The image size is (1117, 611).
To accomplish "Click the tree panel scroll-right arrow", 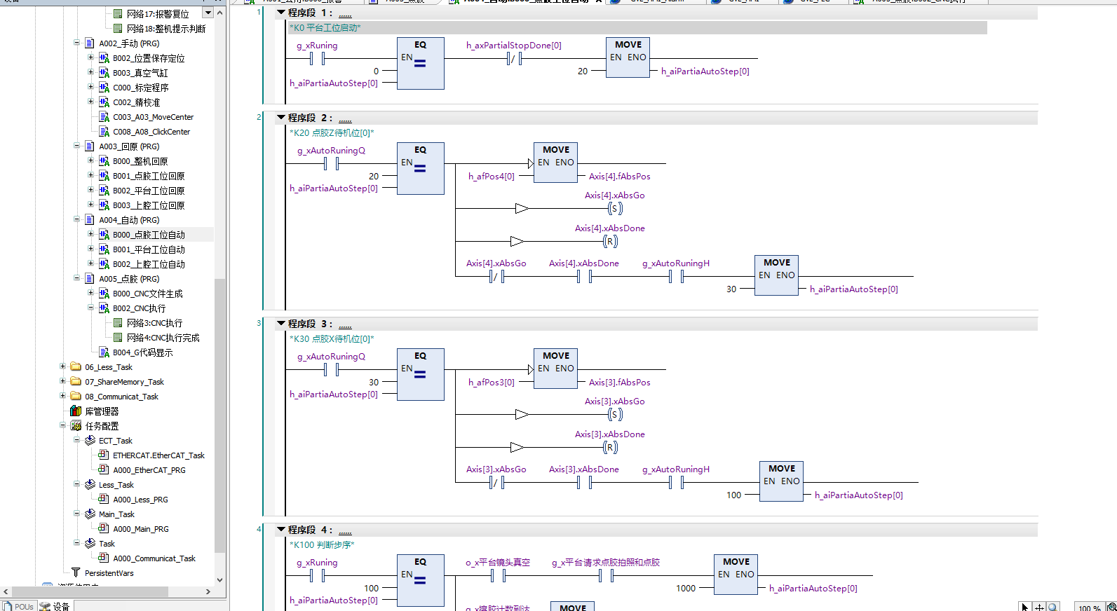I will click(208, 591).
